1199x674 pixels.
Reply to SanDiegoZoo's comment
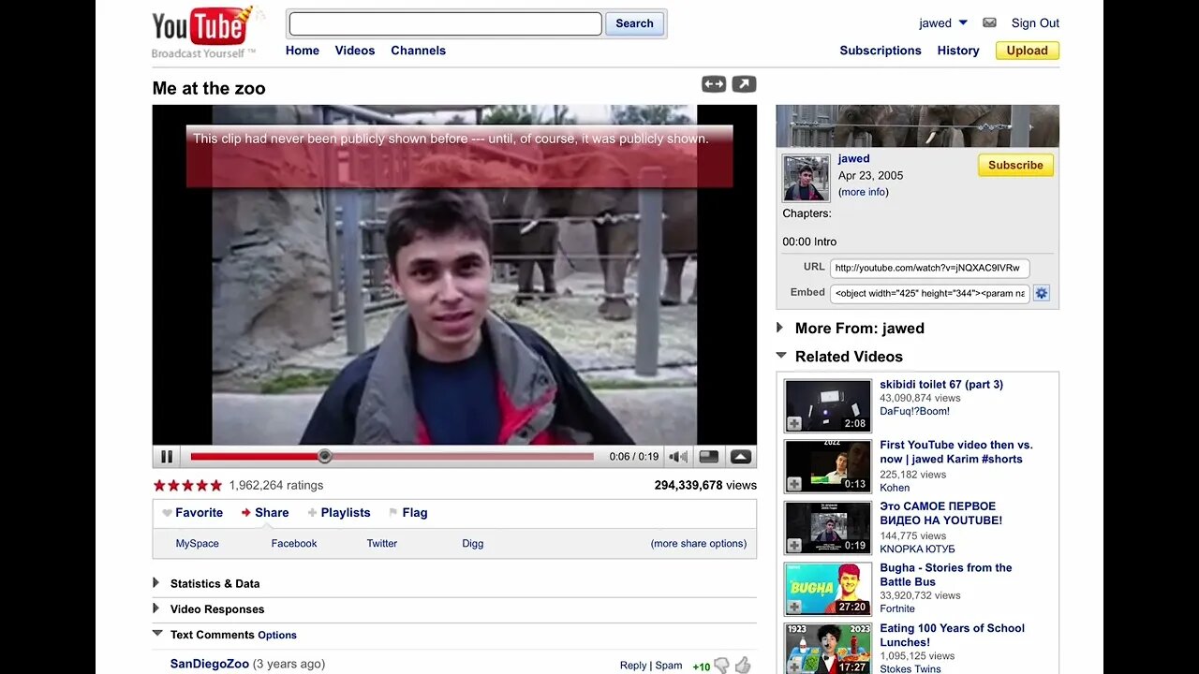pos(633,666)
